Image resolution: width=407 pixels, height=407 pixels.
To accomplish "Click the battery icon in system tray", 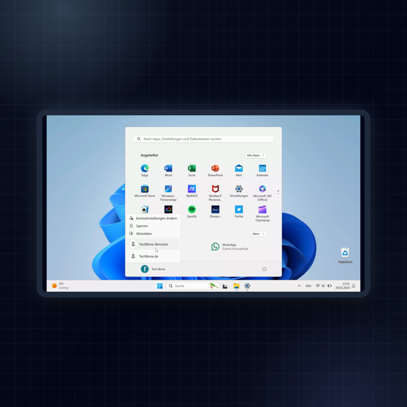I will click(x=329, y=286).
